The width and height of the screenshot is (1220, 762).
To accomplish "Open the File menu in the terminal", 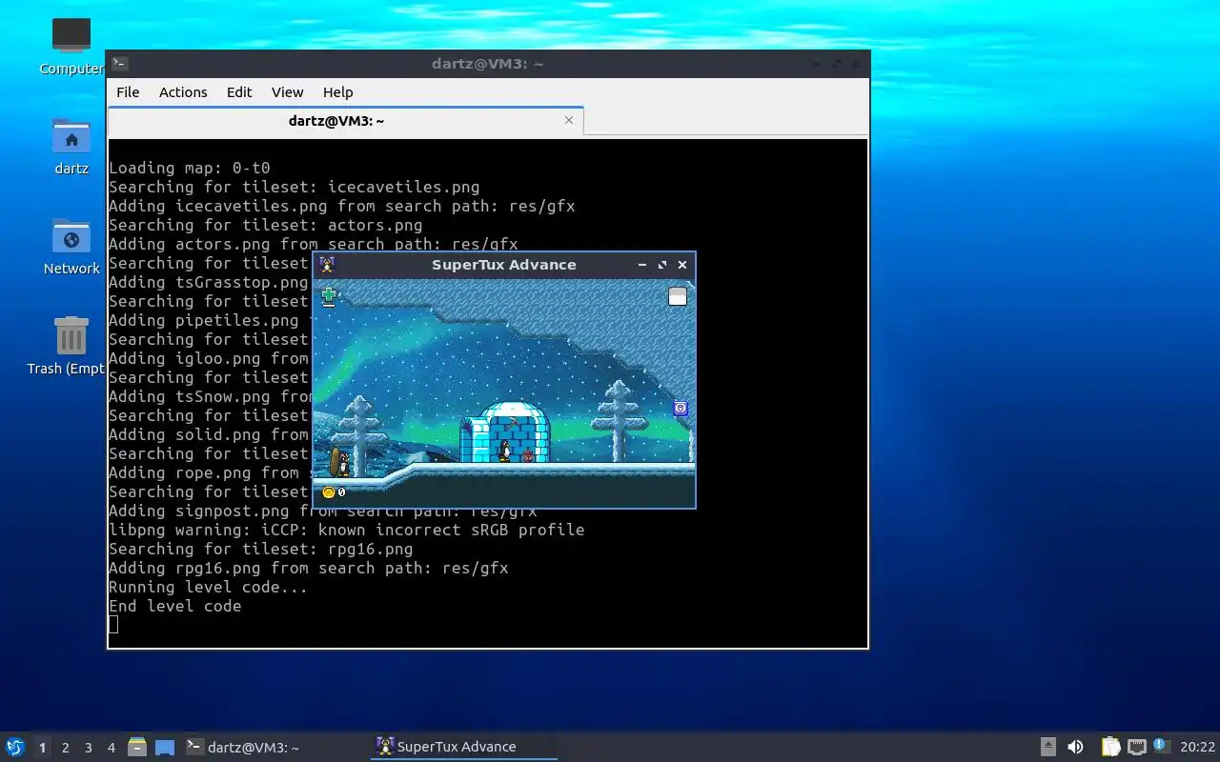I will [x=128, y=92].
